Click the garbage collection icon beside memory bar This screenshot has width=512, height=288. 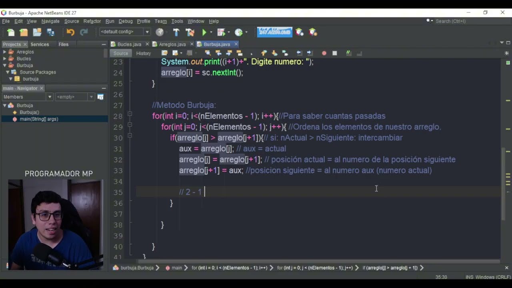[299, 32]
